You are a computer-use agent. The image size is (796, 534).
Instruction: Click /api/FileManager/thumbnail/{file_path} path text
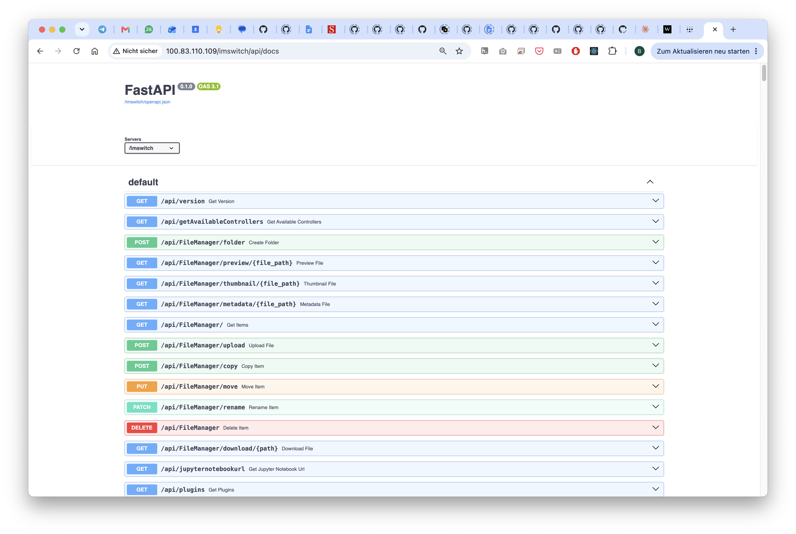tap(230, 284)
